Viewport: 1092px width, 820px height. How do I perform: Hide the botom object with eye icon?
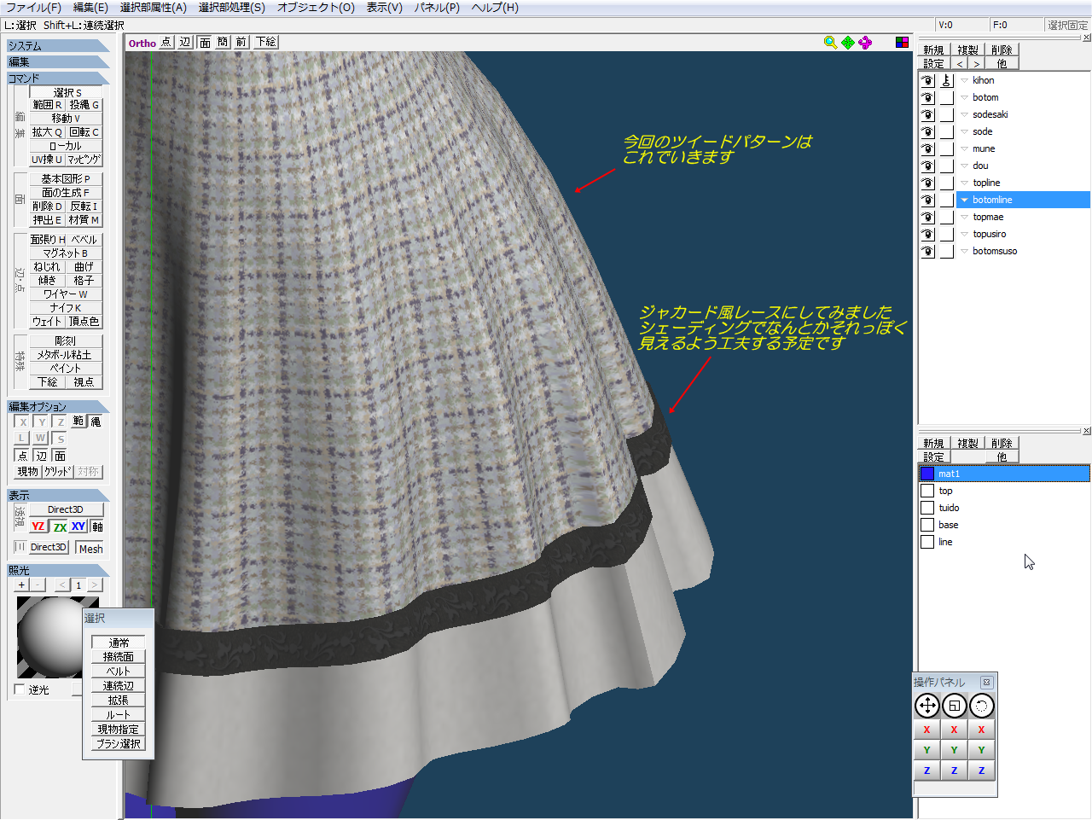927,97
